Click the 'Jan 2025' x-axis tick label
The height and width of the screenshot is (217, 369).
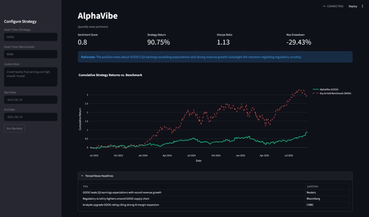(x=240, y=156)
